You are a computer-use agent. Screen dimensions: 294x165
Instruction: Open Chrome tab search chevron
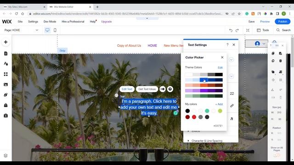263,6
